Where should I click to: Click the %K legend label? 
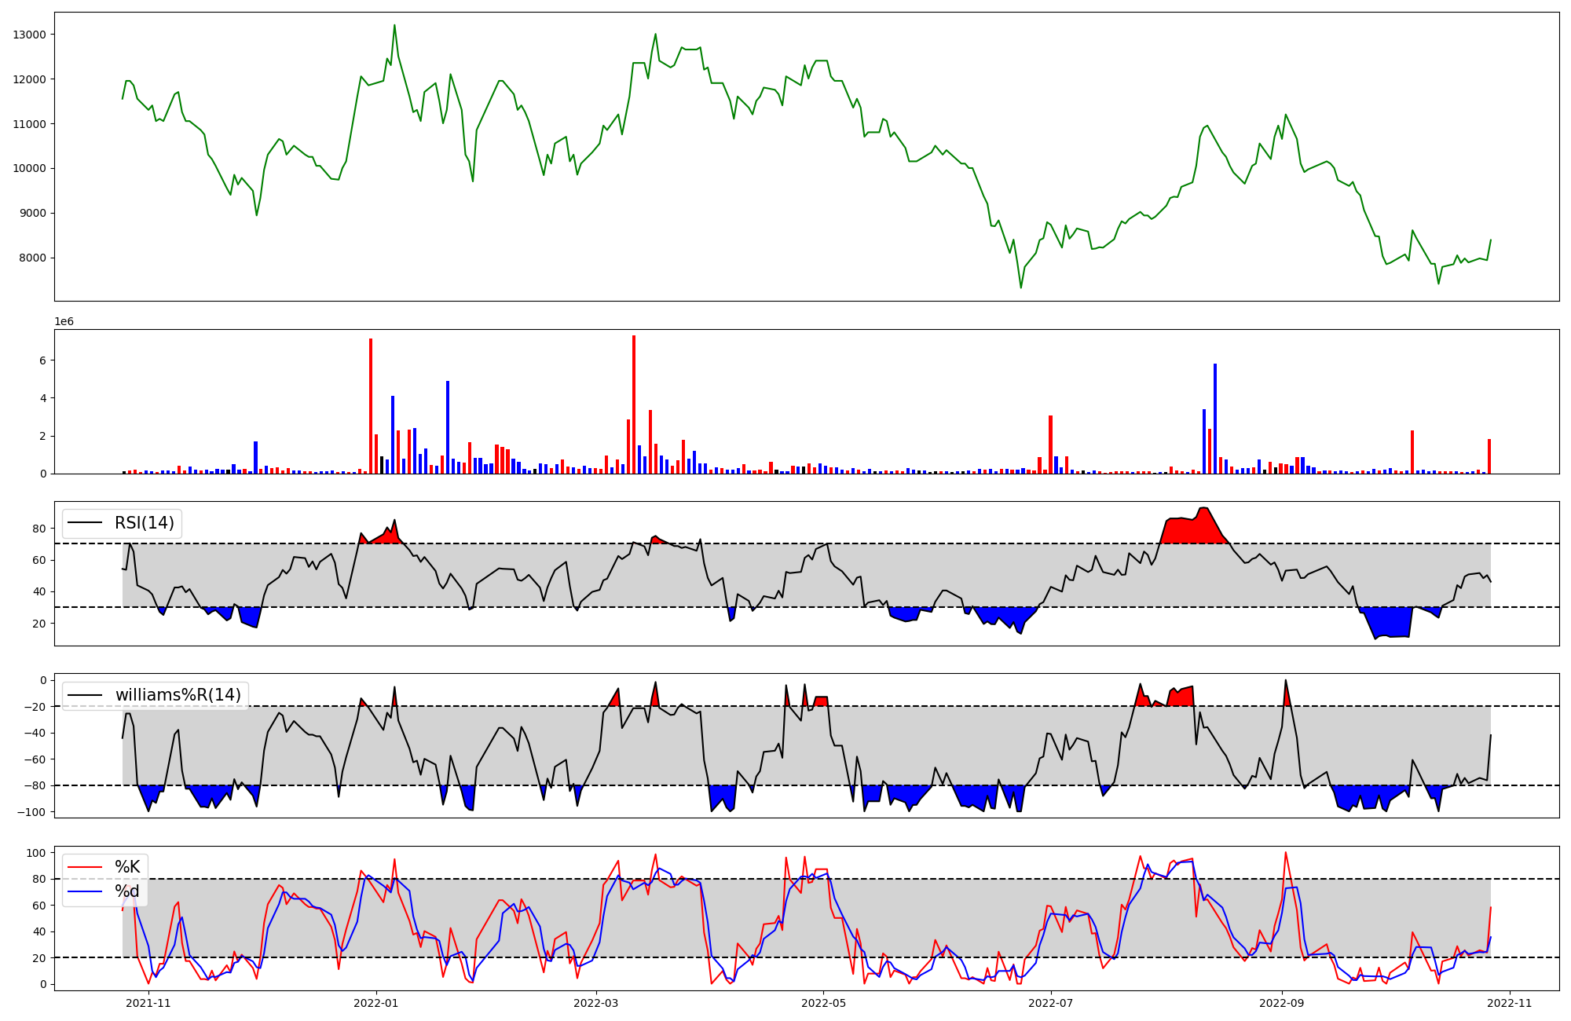[x=127, y=867]
